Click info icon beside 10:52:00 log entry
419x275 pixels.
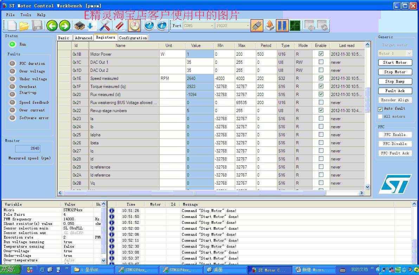point(112,228)
